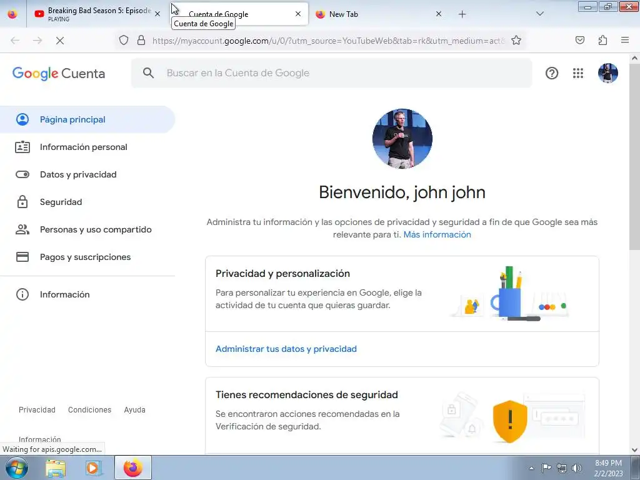Open the Extensions puzzle icon

pyautogui.click(x=602, y=40)
